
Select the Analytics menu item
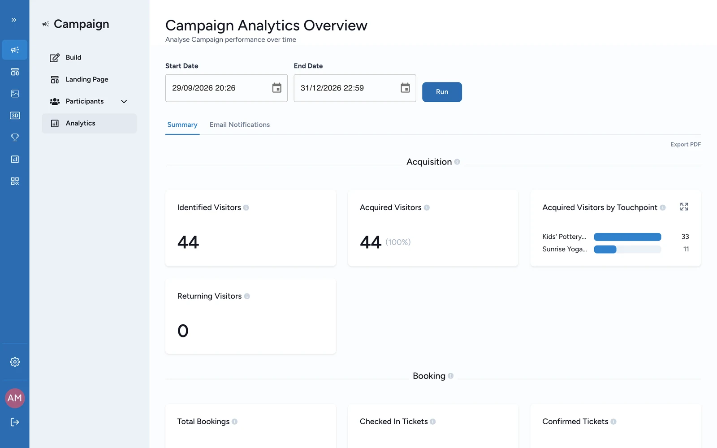tap(89, 123)
